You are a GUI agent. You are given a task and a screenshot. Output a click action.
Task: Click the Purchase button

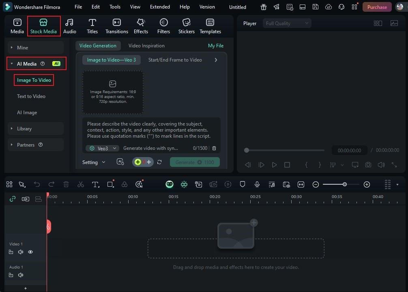[377, 7]
